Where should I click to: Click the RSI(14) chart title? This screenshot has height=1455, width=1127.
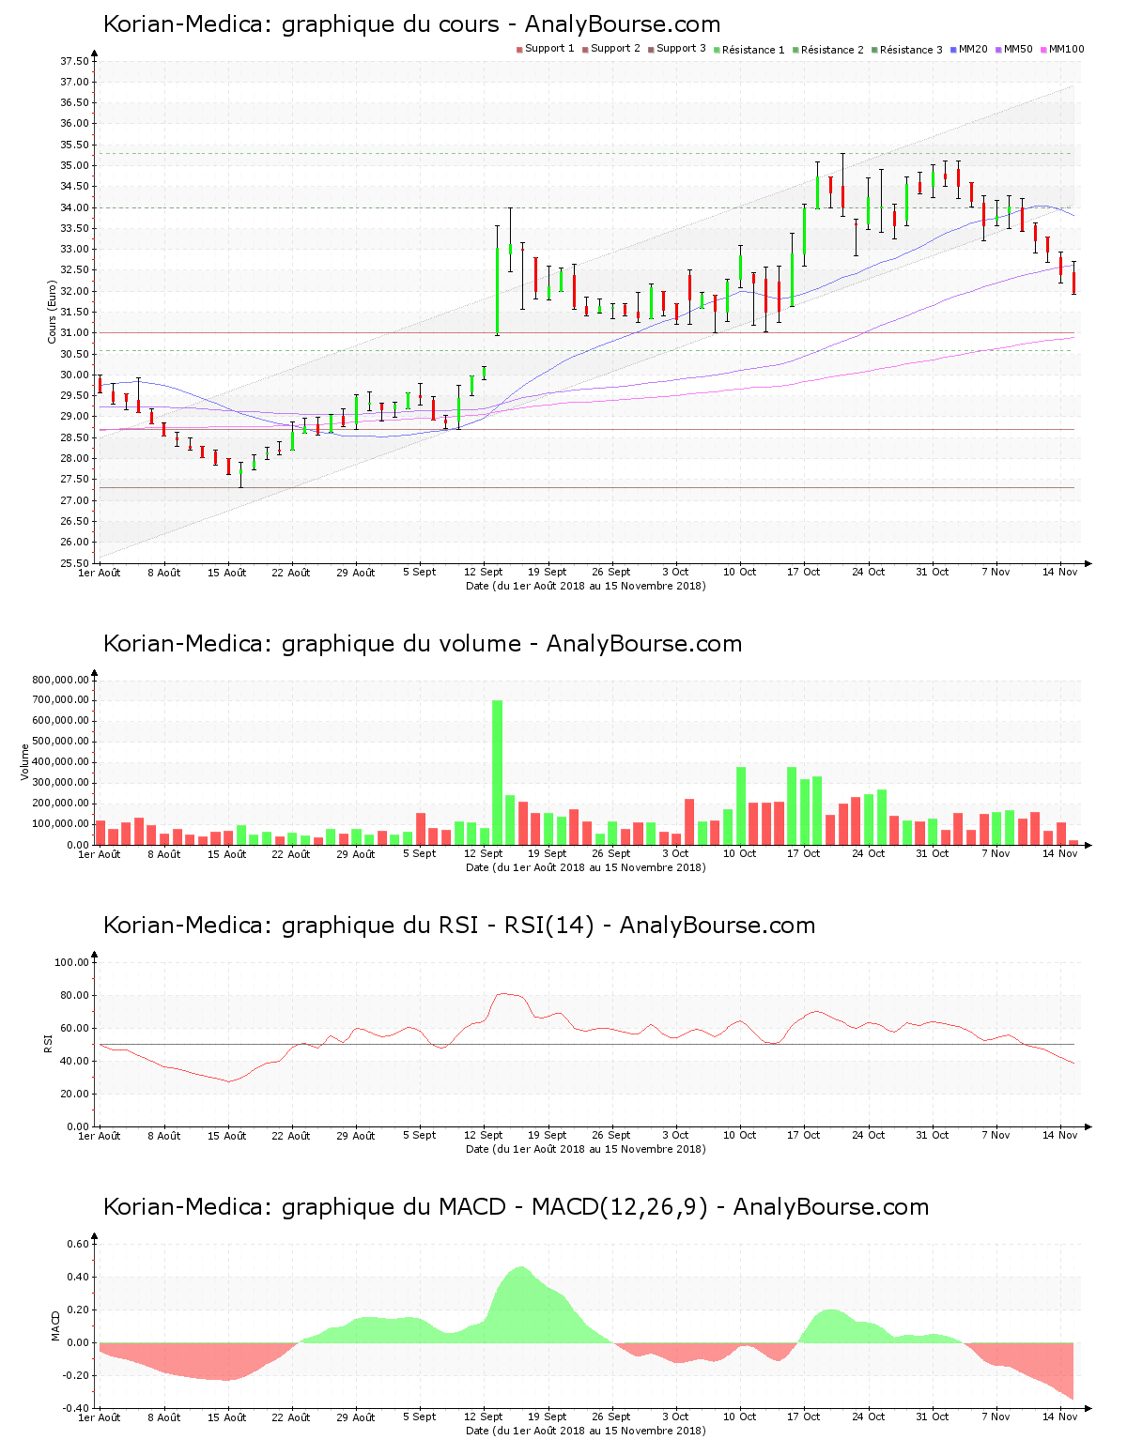click(x=459, y=926)
